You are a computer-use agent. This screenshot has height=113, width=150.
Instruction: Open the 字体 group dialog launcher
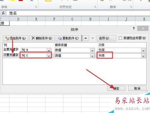[x=36, y=7]
